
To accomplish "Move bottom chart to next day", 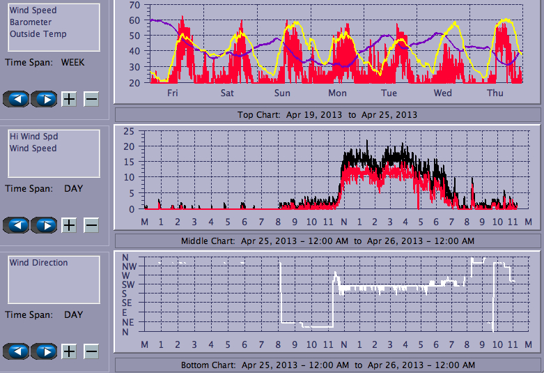I will click(x=45, y=351).
